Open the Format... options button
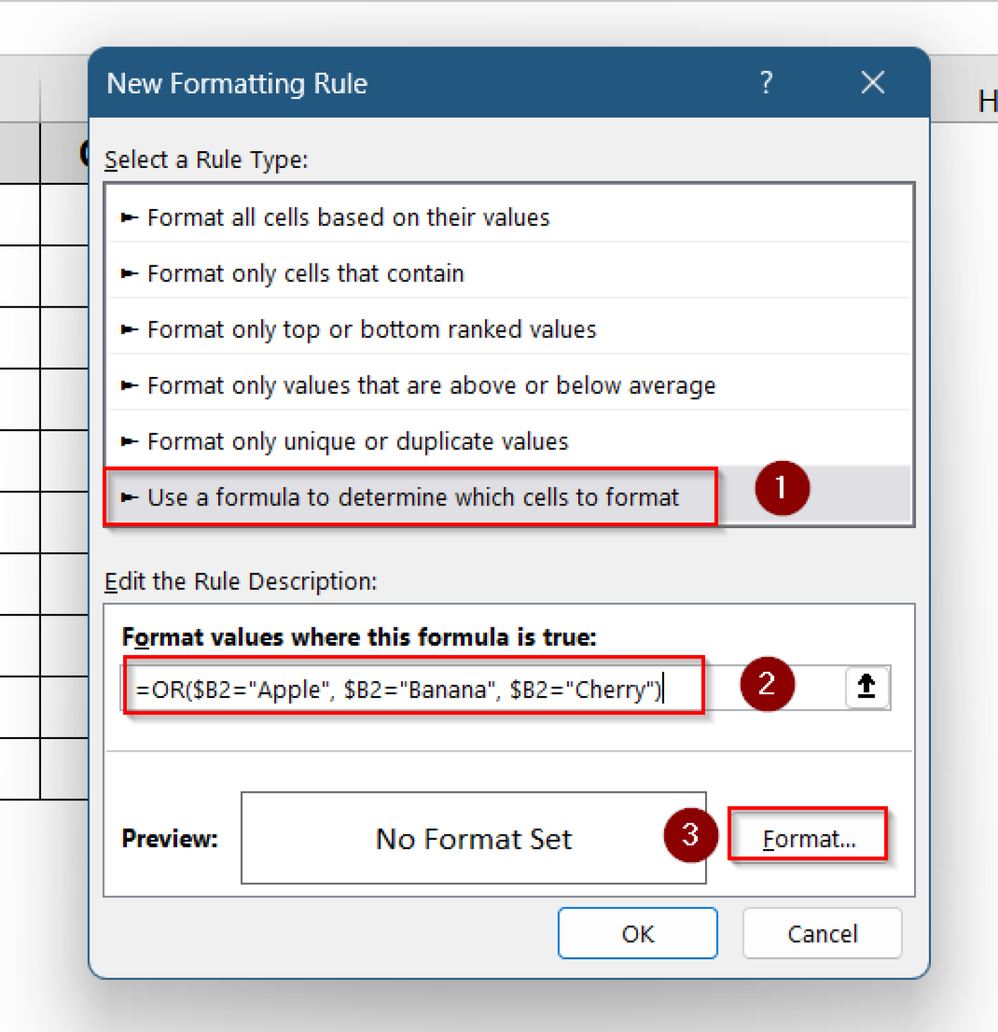This screenshot has width=998, height=1032. pyautogui.click(x=808, y=838)
